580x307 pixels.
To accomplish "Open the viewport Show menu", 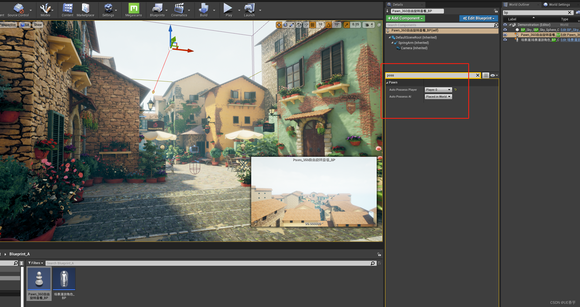I will (38, 25).
